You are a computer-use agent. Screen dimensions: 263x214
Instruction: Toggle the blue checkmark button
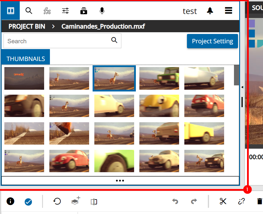(x=28, y=202)
